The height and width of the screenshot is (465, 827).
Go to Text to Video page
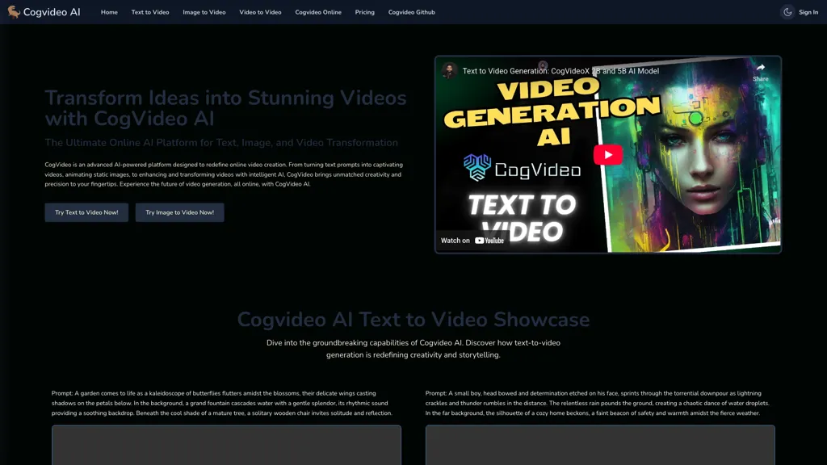click(150, 12)
